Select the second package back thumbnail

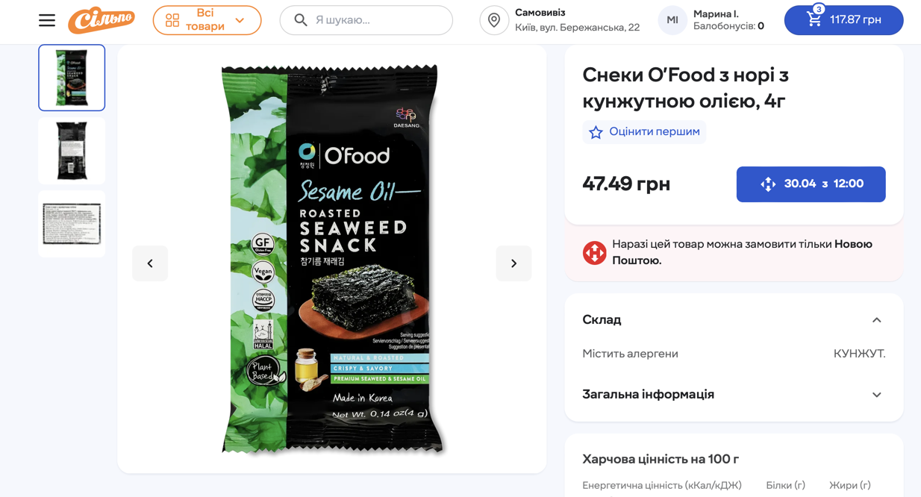click(x=72, y=151)
